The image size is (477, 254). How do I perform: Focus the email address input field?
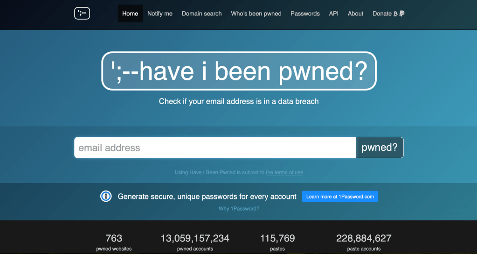click(215, 148)
